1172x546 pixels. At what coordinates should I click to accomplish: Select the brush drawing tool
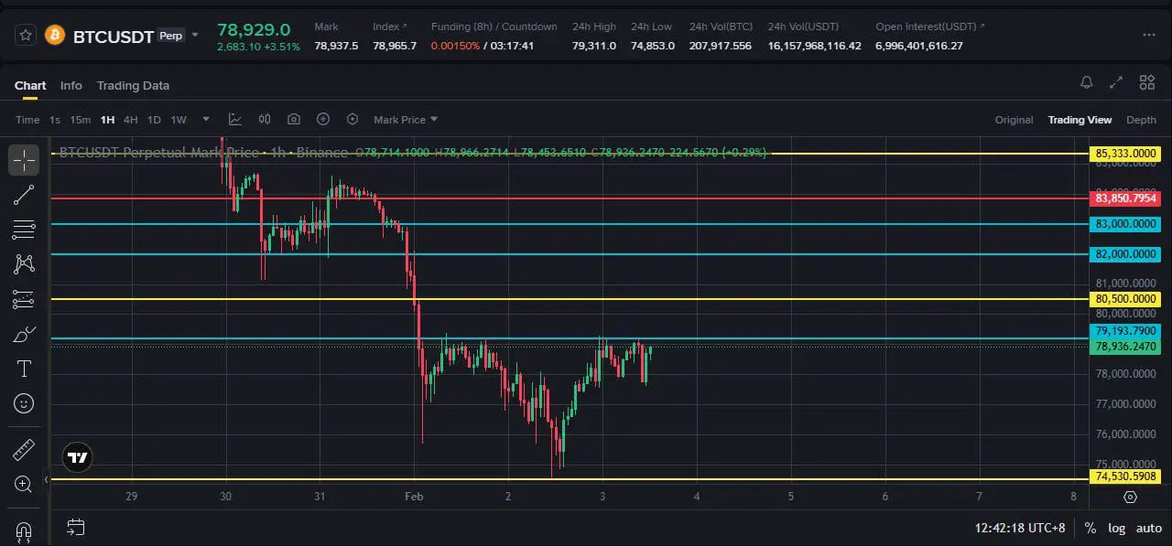tap(24, 334)
